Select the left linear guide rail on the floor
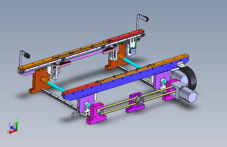Image resolution: width=227 pixels, height=147 pixels. point(59,100)
